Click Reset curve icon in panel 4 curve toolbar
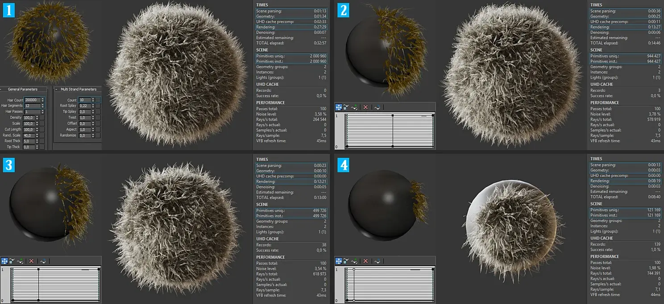664x304 pixels. point(377,261)
